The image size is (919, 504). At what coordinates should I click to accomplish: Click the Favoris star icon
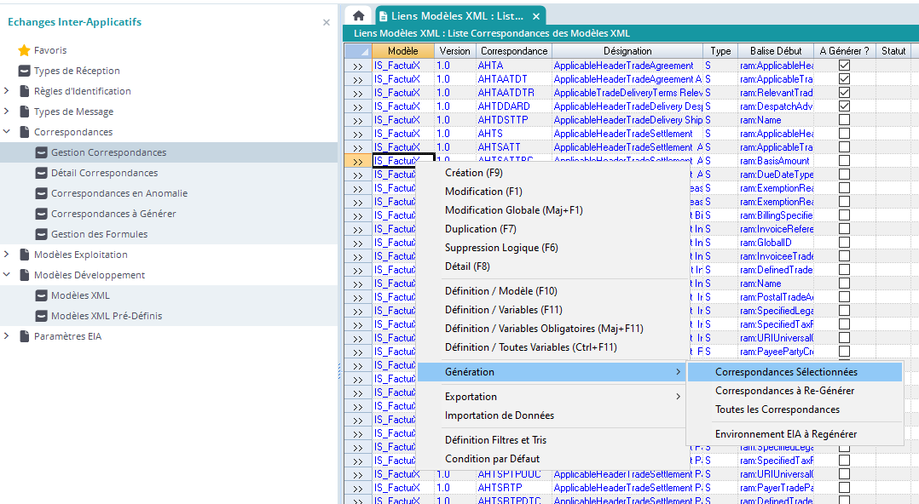[24, 50]
